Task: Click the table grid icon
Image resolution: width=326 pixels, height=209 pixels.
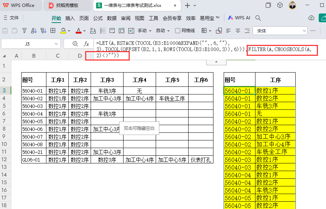Action: point(53,31)
